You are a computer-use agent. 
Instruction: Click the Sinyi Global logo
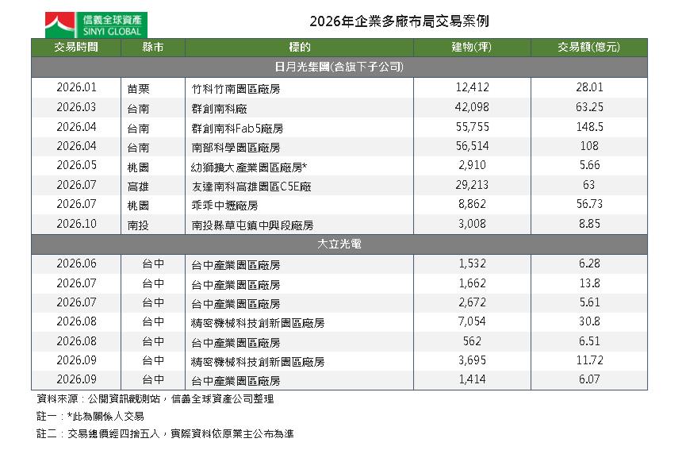[x=96, y=25]
